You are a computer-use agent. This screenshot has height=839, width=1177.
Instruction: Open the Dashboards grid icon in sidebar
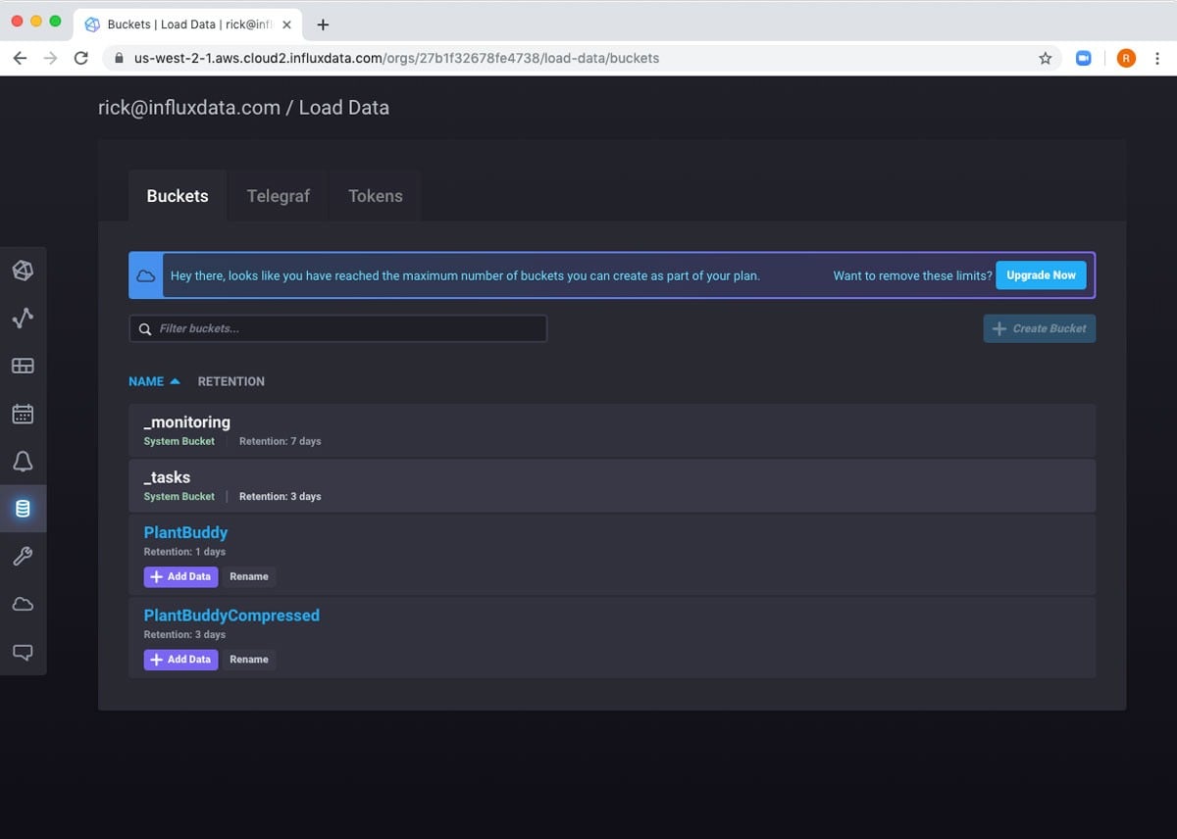click(x=23, y=366)
